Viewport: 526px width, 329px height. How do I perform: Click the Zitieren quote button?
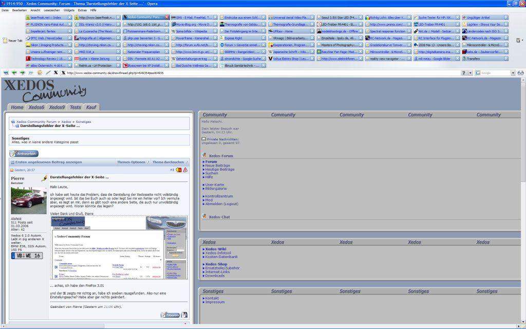[170, 315]
